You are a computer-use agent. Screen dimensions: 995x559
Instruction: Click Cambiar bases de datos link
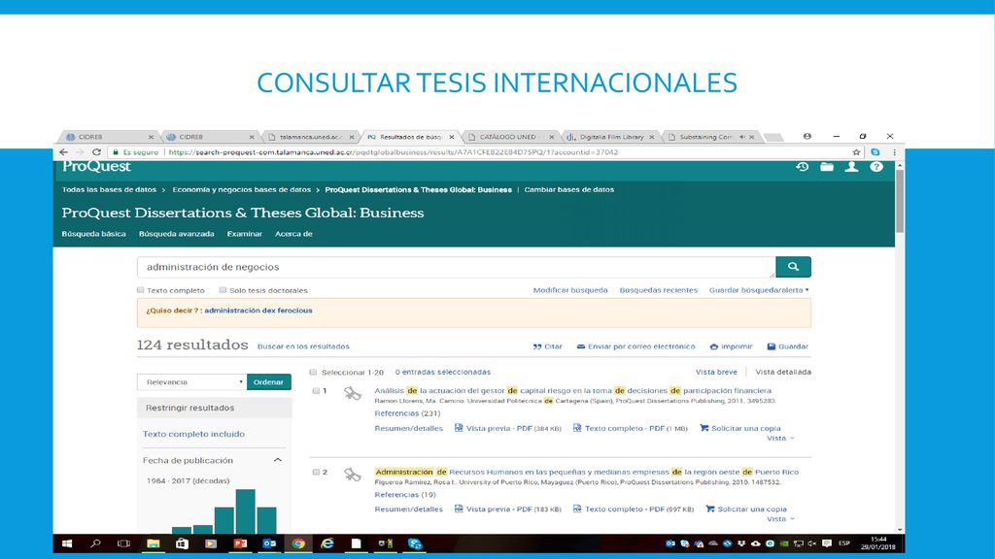pos(569,189)
